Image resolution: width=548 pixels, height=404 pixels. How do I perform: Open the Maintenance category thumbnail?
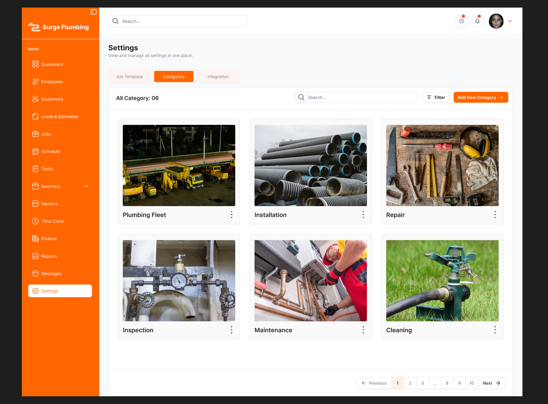pyautogui.click(x=311, y=281)
